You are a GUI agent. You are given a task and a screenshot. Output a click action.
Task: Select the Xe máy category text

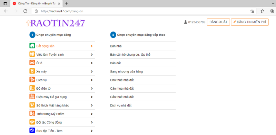41,71
